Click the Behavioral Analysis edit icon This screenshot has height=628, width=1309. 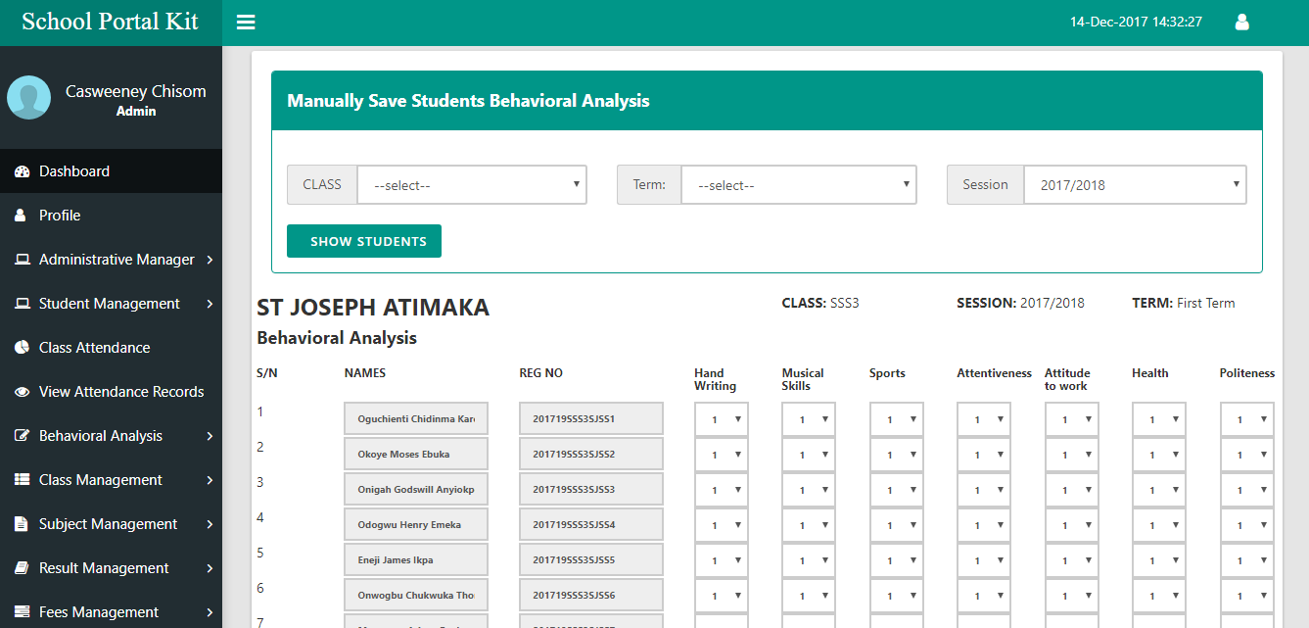coord(22,436)
